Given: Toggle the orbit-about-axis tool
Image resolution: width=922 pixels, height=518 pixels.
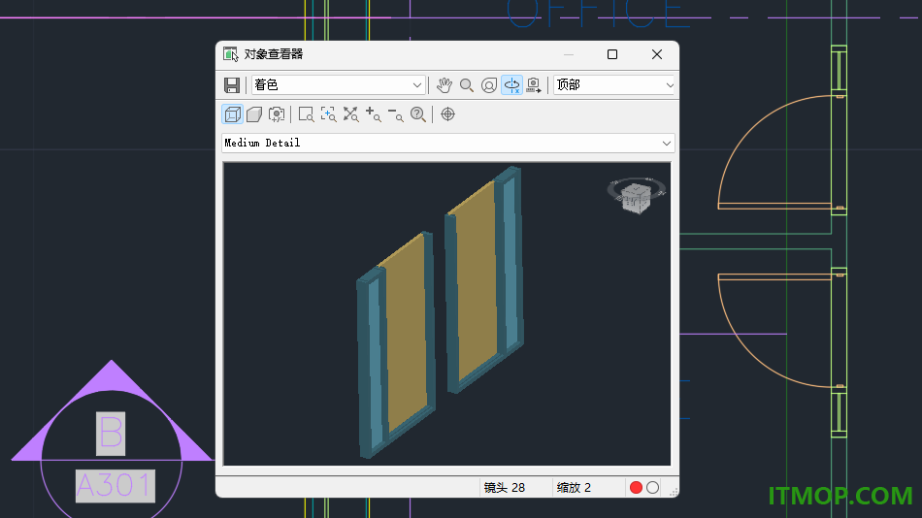Looking at the screenshot, I should tap(511, 85).
